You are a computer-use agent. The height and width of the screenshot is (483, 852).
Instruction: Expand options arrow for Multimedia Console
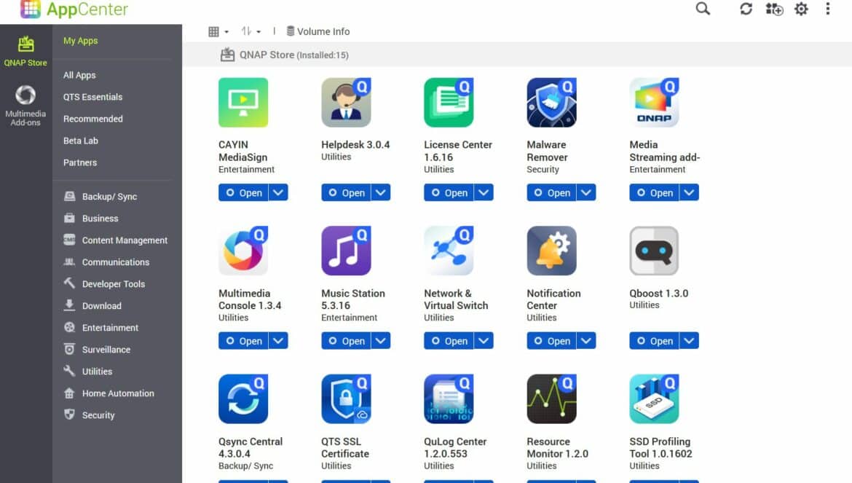pyautogui.click(x=278, y=341)
